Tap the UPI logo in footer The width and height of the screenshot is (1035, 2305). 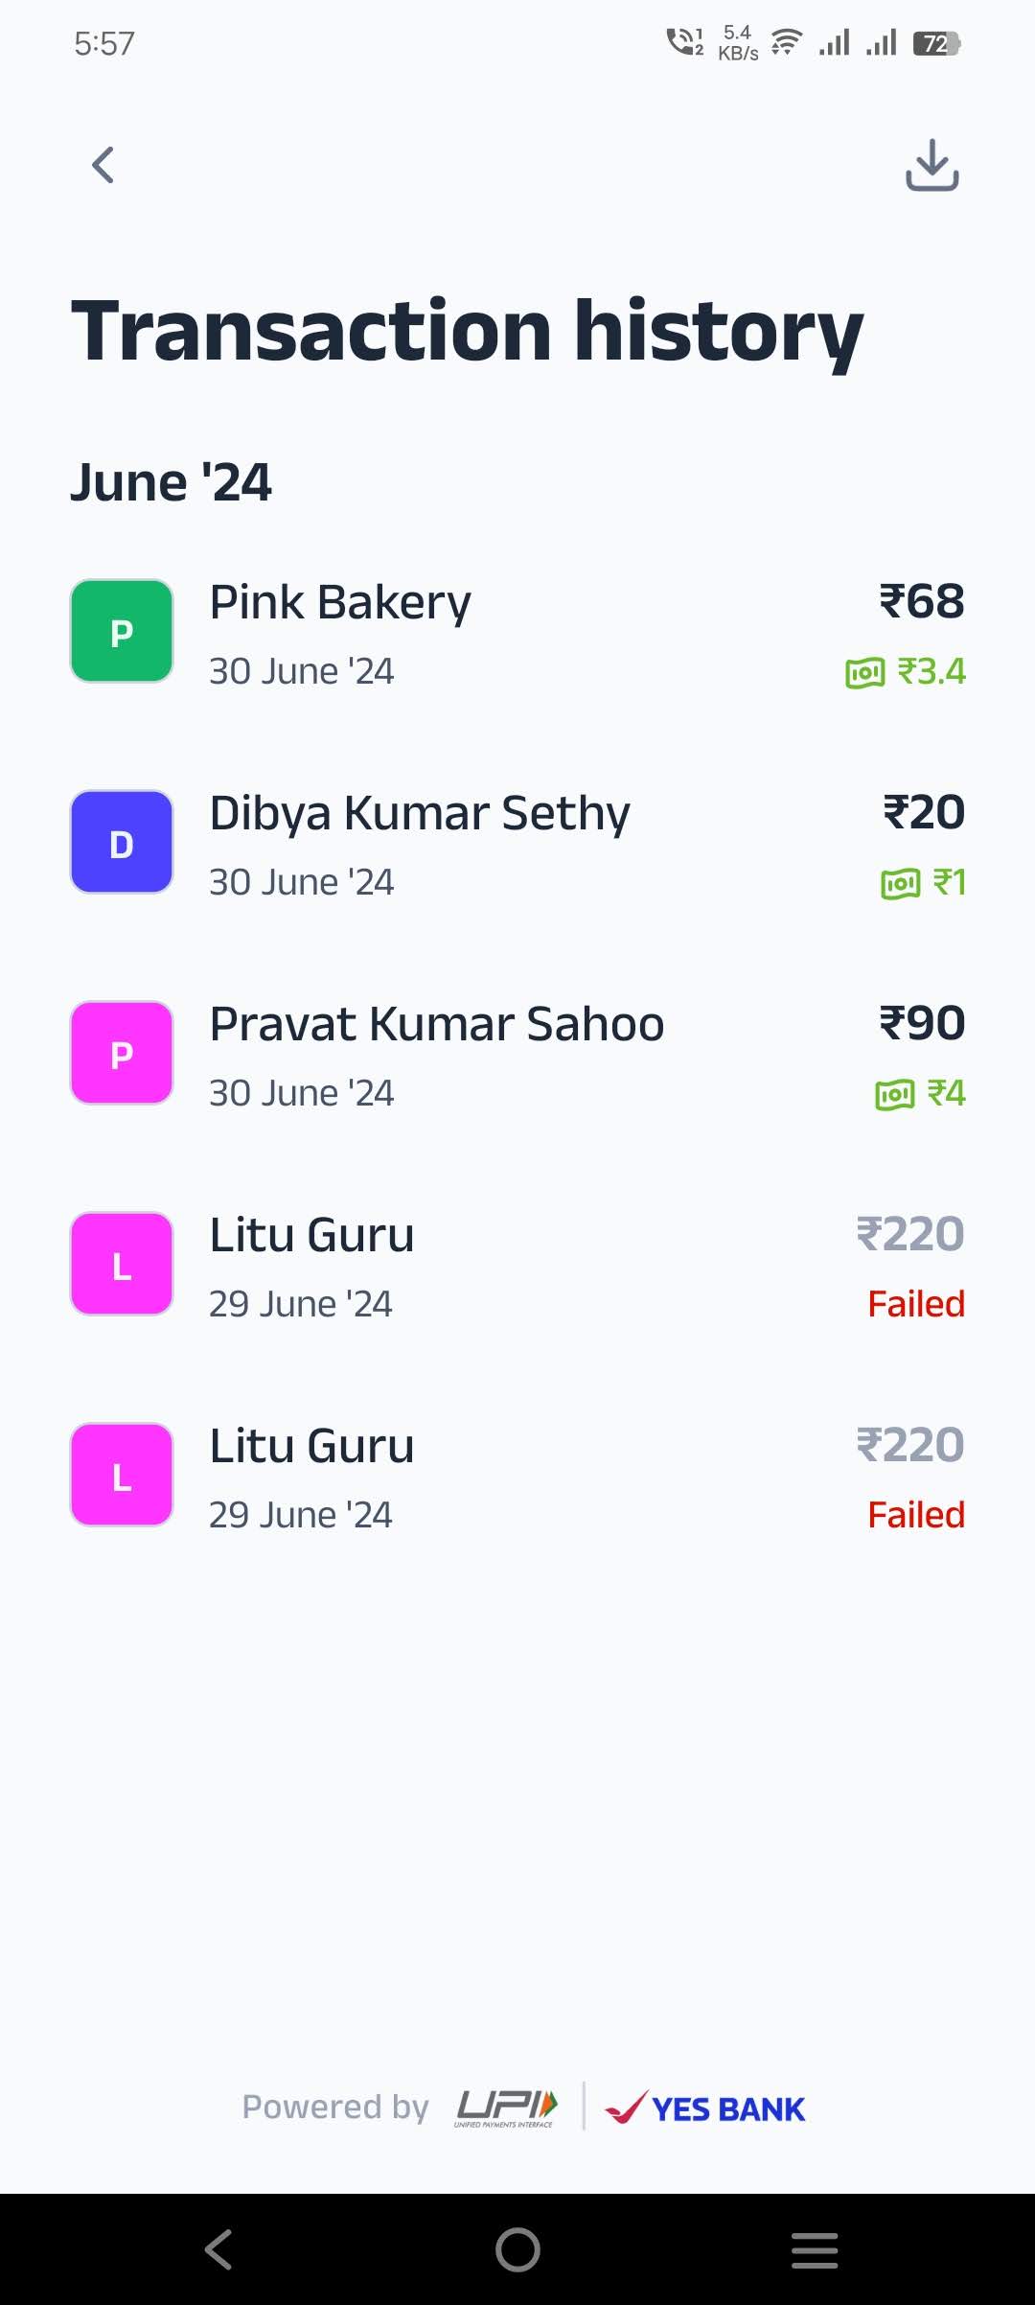click(505, 2107)
